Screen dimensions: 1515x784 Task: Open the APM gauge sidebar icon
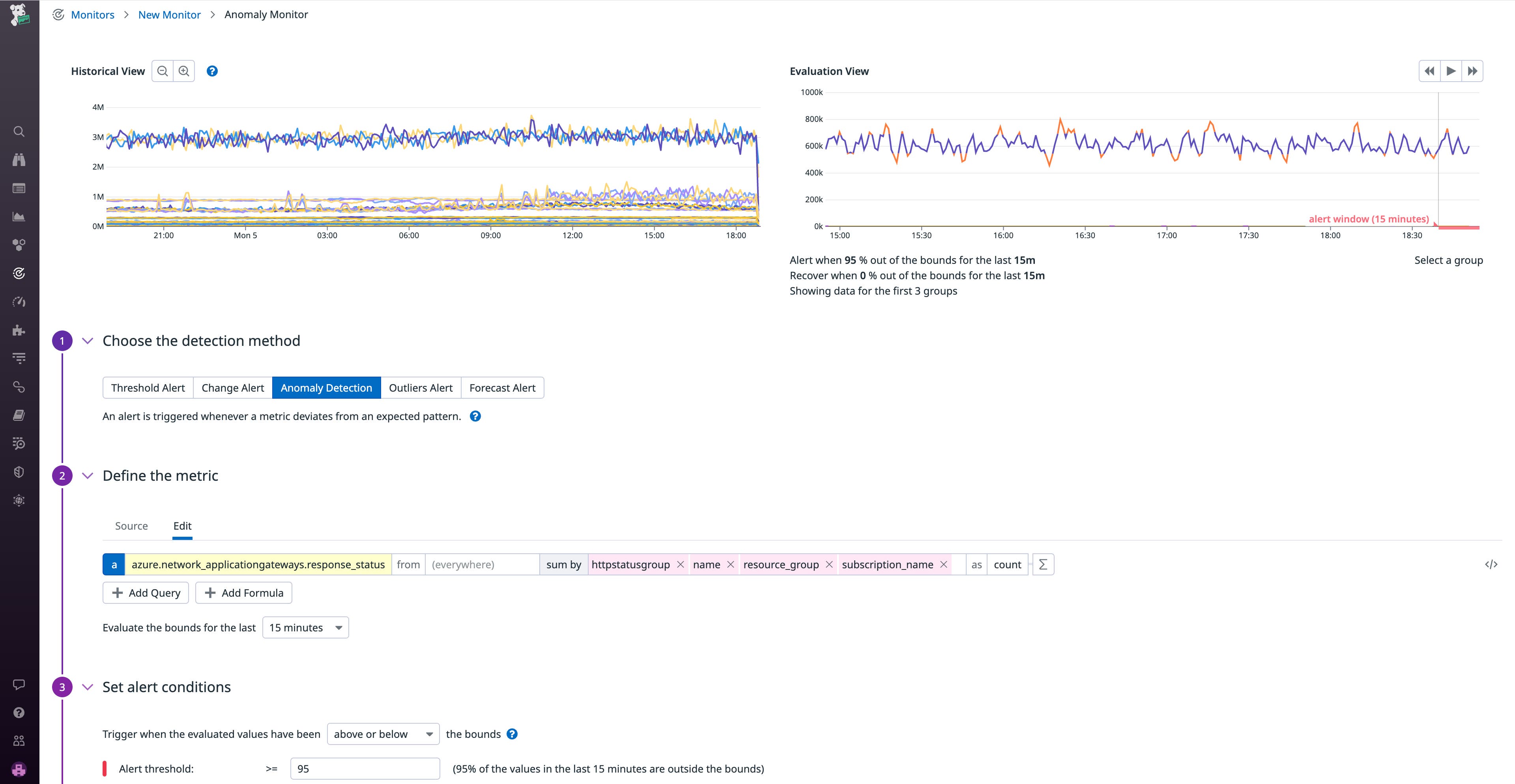click(x=19, y=302)
